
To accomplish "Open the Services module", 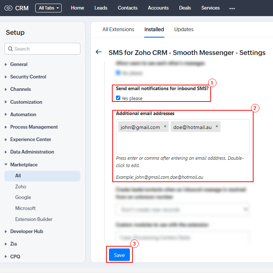I will 210,8.
